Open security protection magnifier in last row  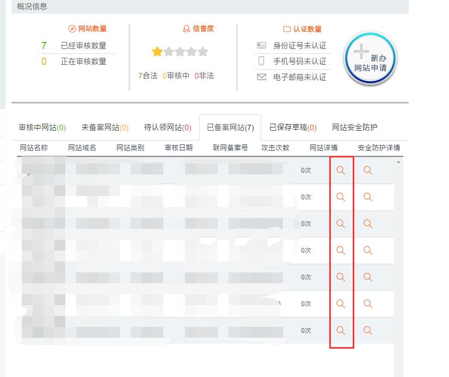pyautogui.click(x=368, y=330)
